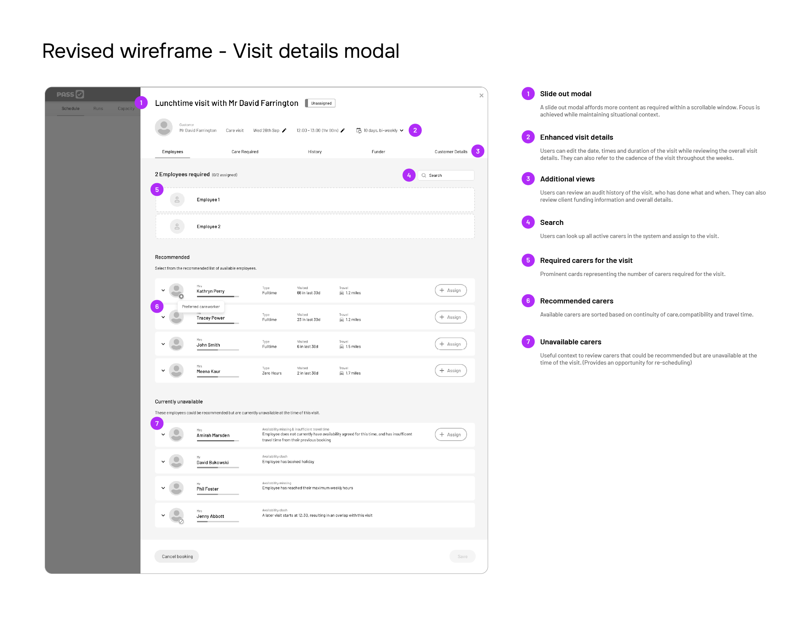Close the visit details modal
Screen dimensions: 810x622
(x=481, y=96)
